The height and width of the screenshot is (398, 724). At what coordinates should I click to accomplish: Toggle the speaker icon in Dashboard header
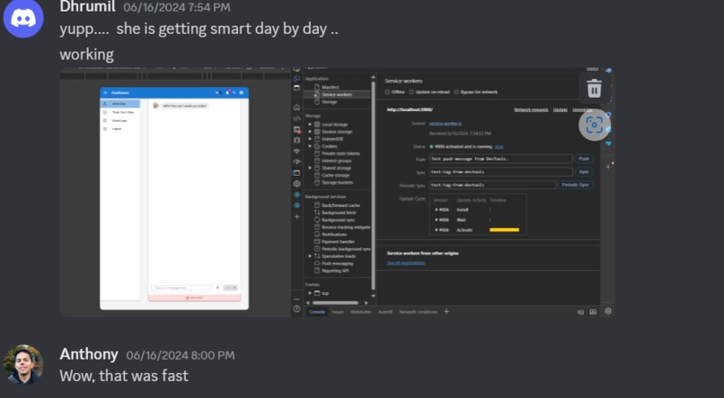click(x=217, y=92)
